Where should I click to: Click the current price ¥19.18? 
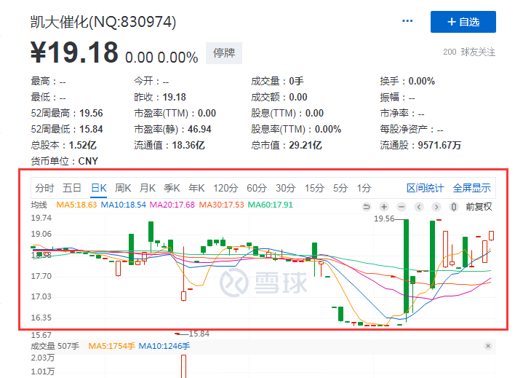click(74, 52)
